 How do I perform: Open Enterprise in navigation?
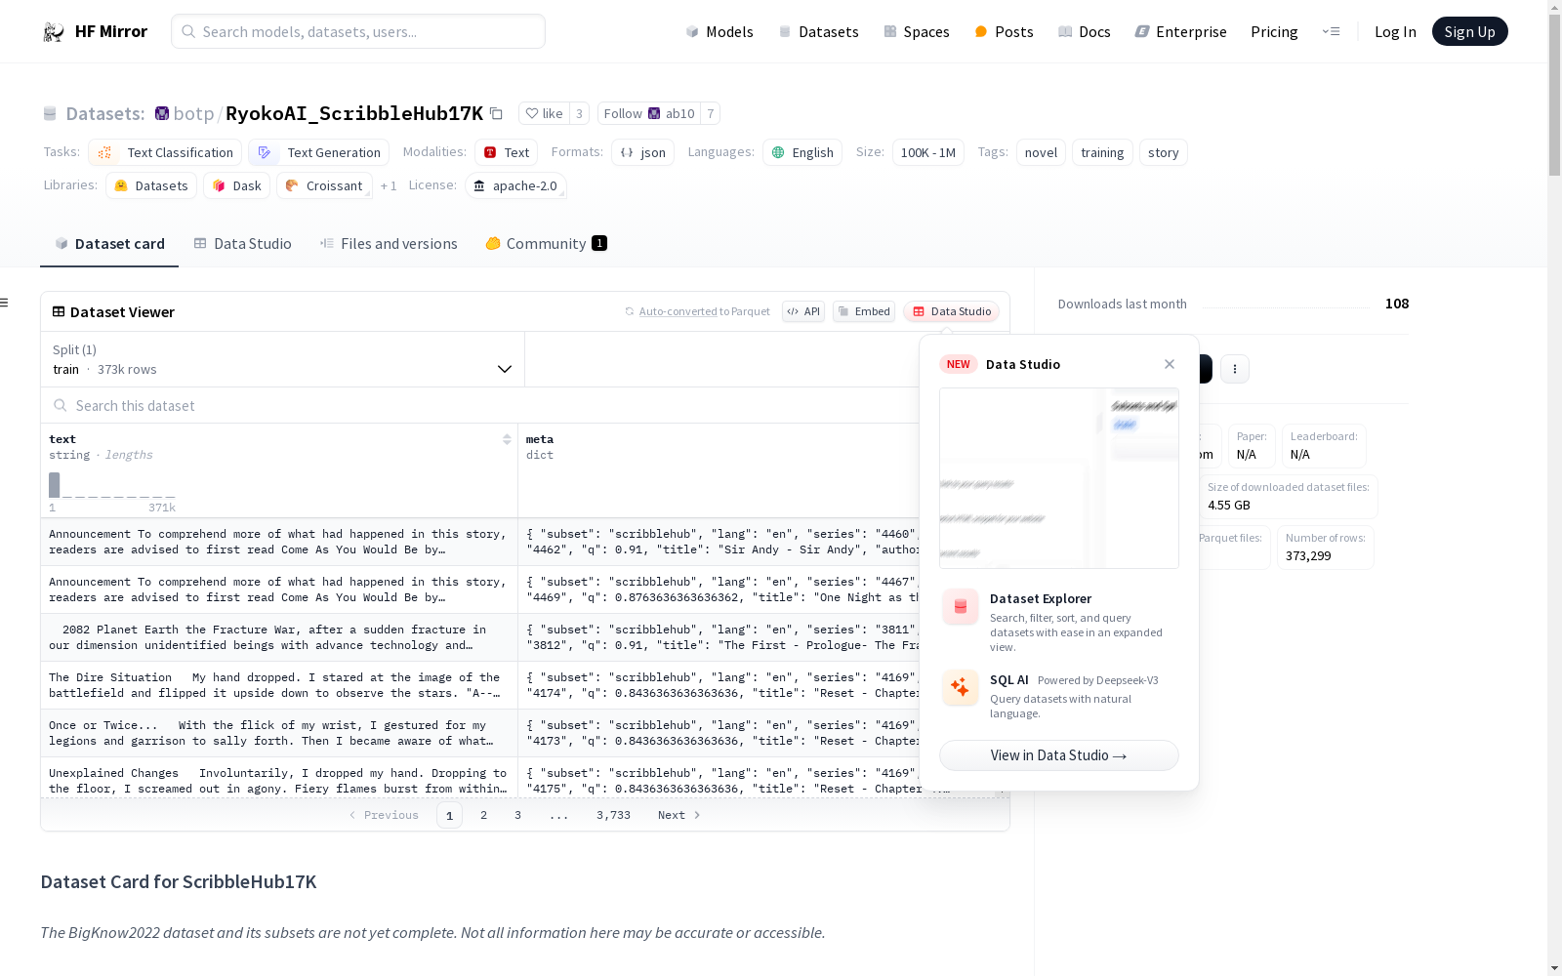coord(1180,32)
